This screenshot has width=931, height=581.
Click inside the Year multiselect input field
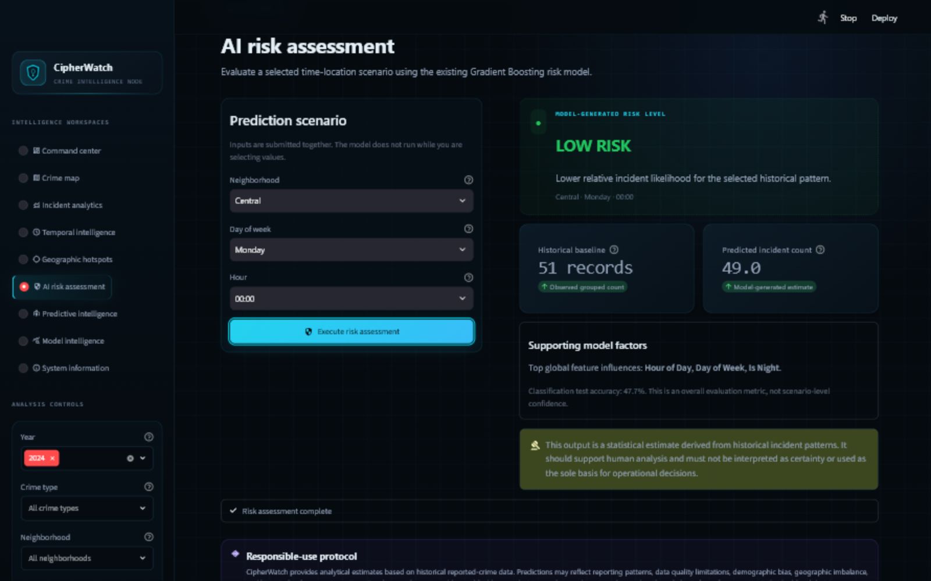[x=87, y=458]
